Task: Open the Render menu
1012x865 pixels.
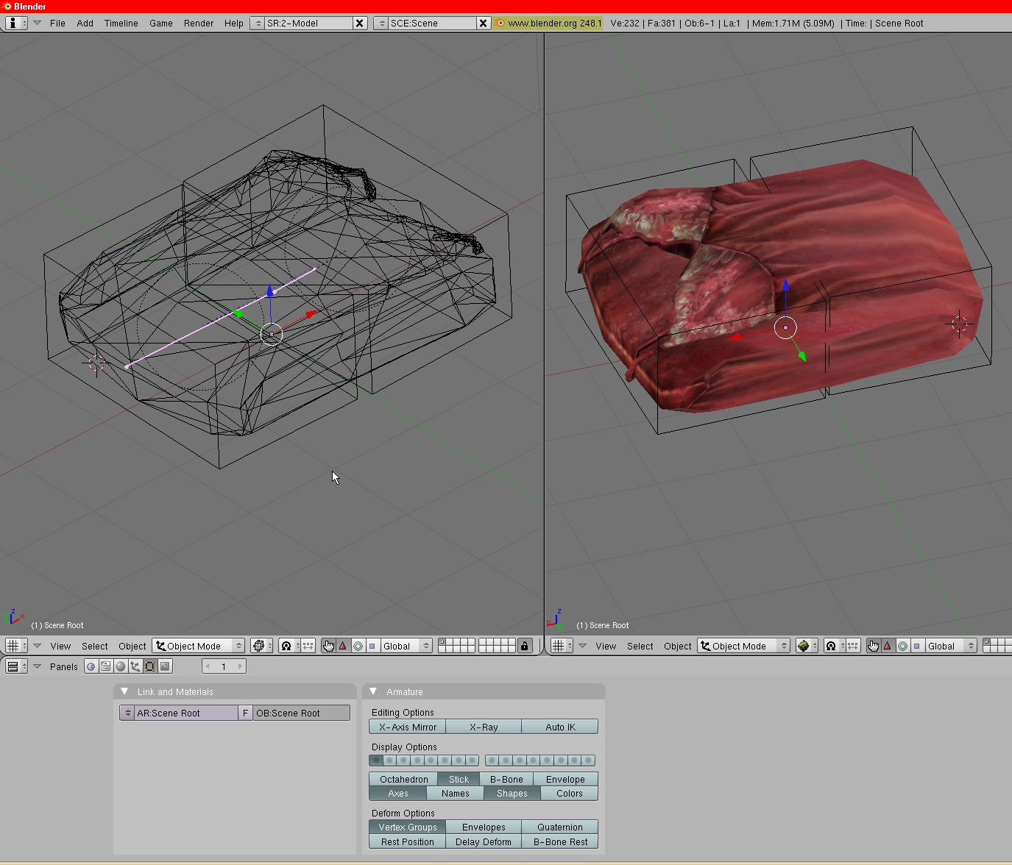Action: click(x=198, y=23)
